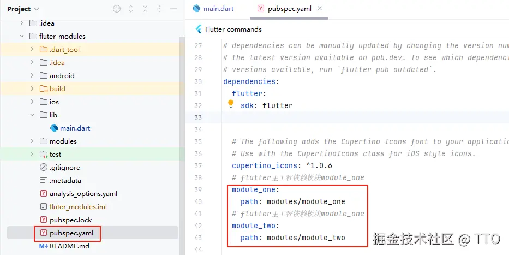Select the modules folder icon
Viewport: 509px width, 255px height.
pos(43,141)
